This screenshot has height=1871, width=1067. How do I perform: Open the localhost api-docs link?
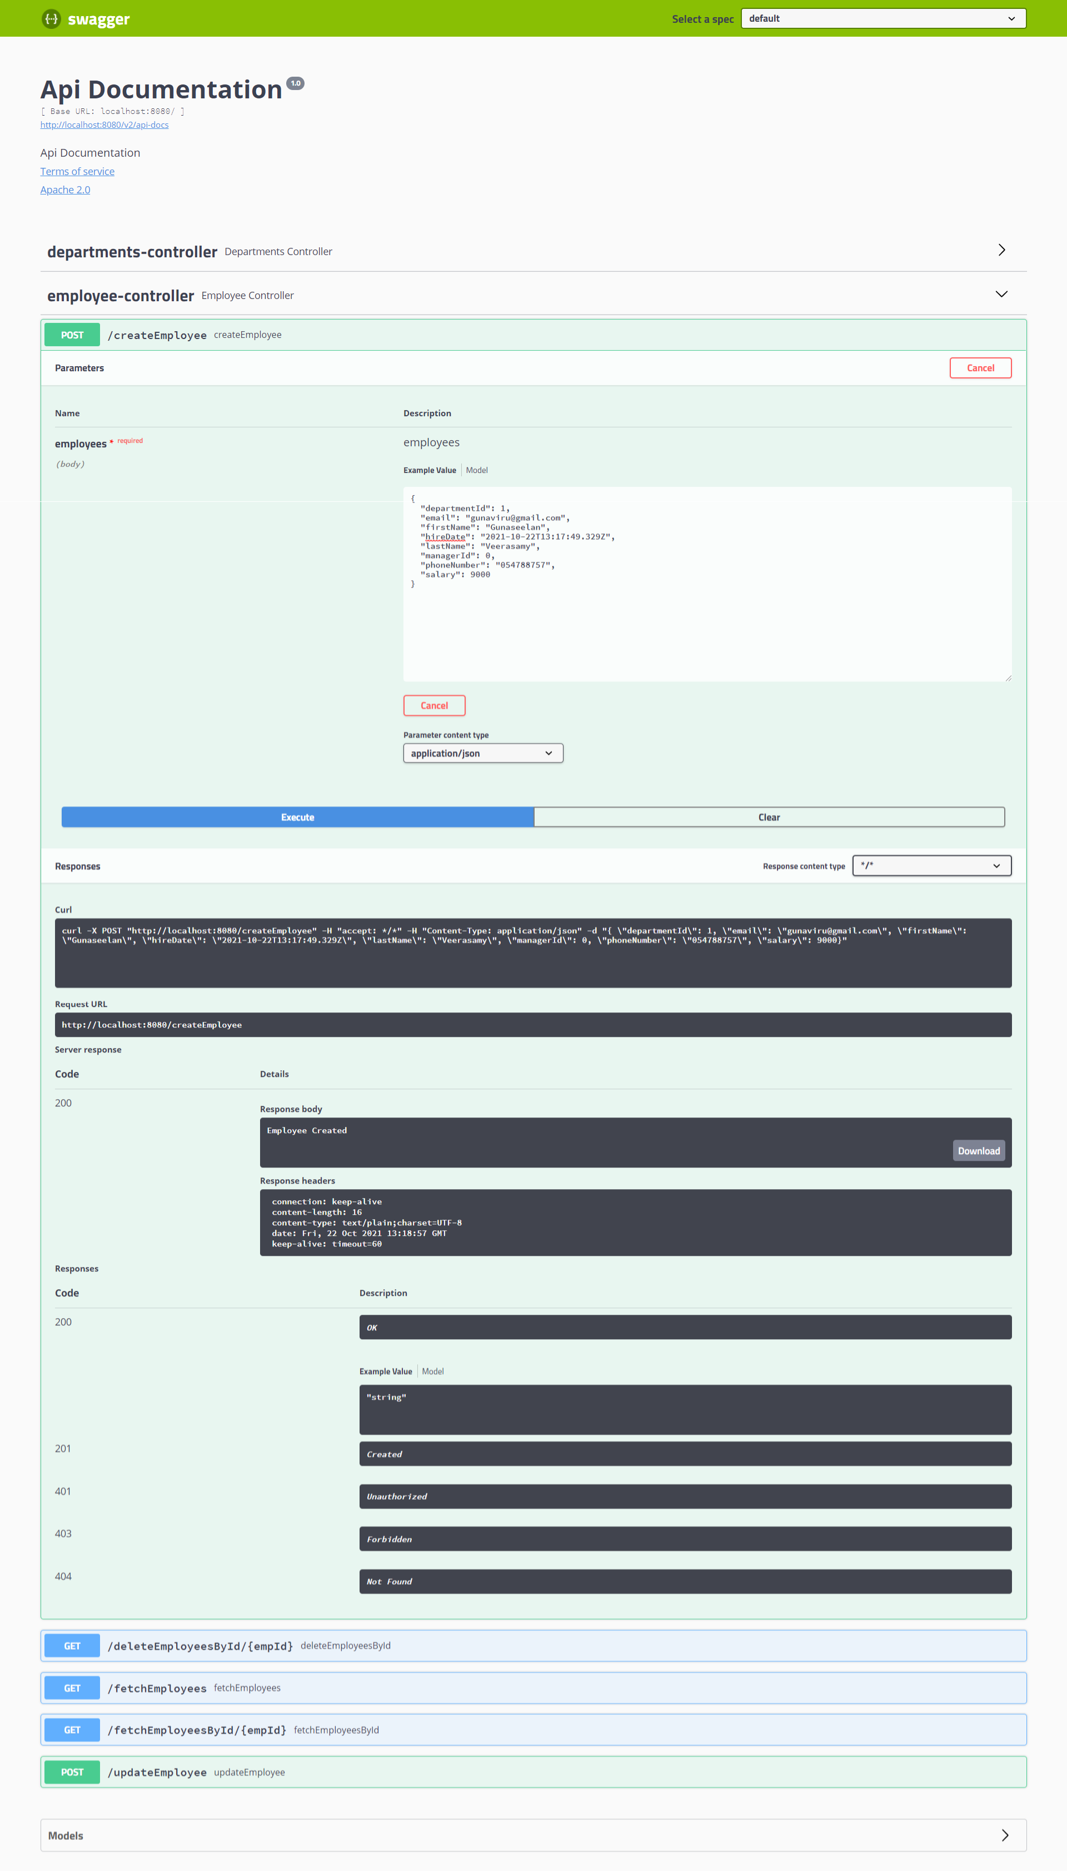[x=104, y=124]
